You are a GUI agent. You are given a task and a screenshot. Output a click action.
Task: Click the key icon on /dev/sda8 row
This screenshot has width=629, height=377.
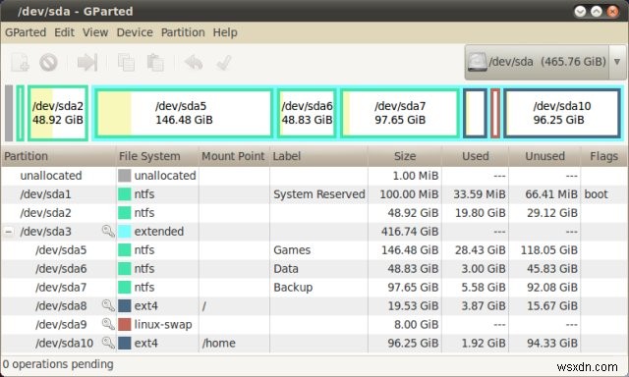[x=108, y=305]
